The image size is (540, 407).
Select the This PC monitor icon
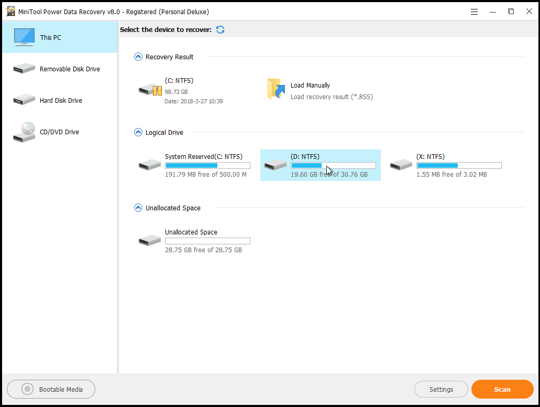(24, 37)
